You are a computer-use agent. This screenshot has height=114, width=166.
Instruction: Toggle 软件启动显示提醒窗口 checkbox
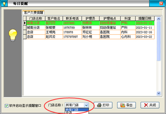(x=6, y=106)
